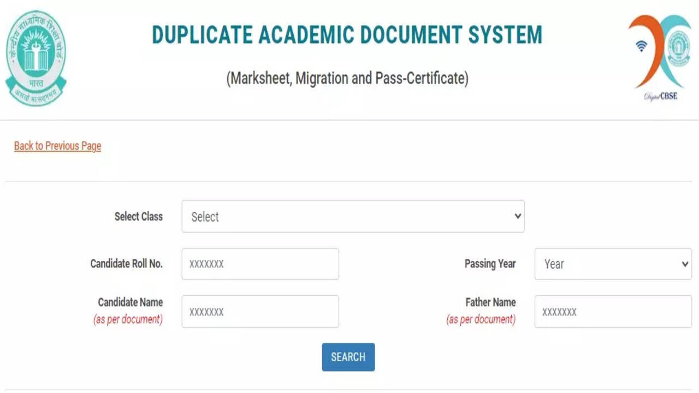Screen dimensions: 699x393
Task: Select the Father Name input field
Action: tap(613, 312)
